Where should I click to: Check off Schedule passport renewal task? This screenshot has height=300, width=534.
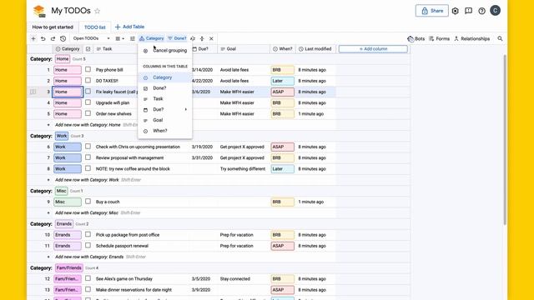(88, 245)
